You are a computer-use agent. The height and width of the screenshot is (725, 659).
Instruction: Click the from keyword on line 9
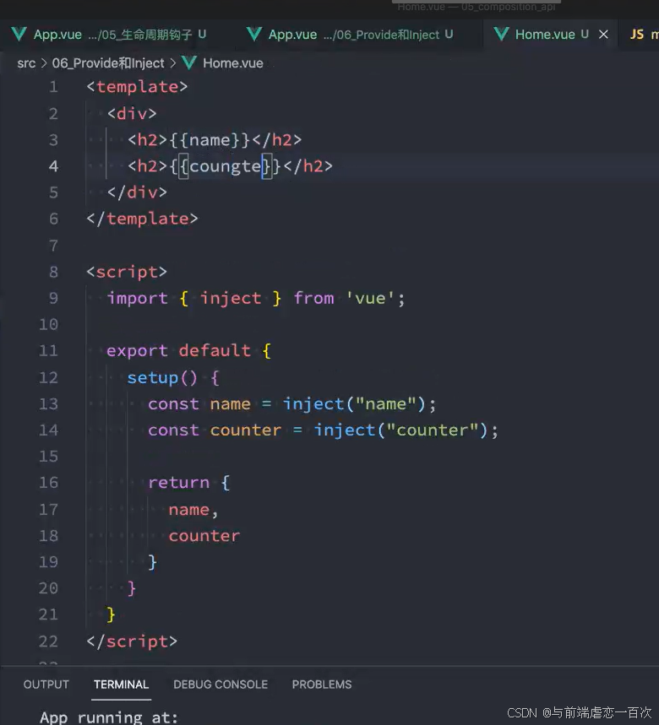(313, 298)
